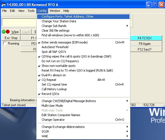Choose Change Your Station Data
Screen dimensions: 165x140
coord(83,21)
